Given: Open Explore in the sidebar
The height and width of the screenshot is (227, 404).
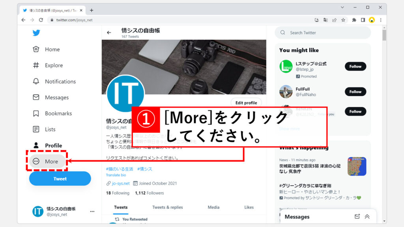Looking at the screenshot, I should [x=48, y=65].
